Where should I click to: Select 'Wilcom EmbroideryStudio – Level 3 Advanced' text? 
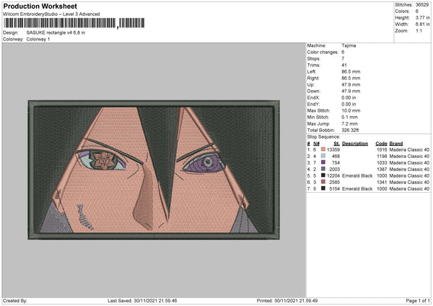[51, 14]
